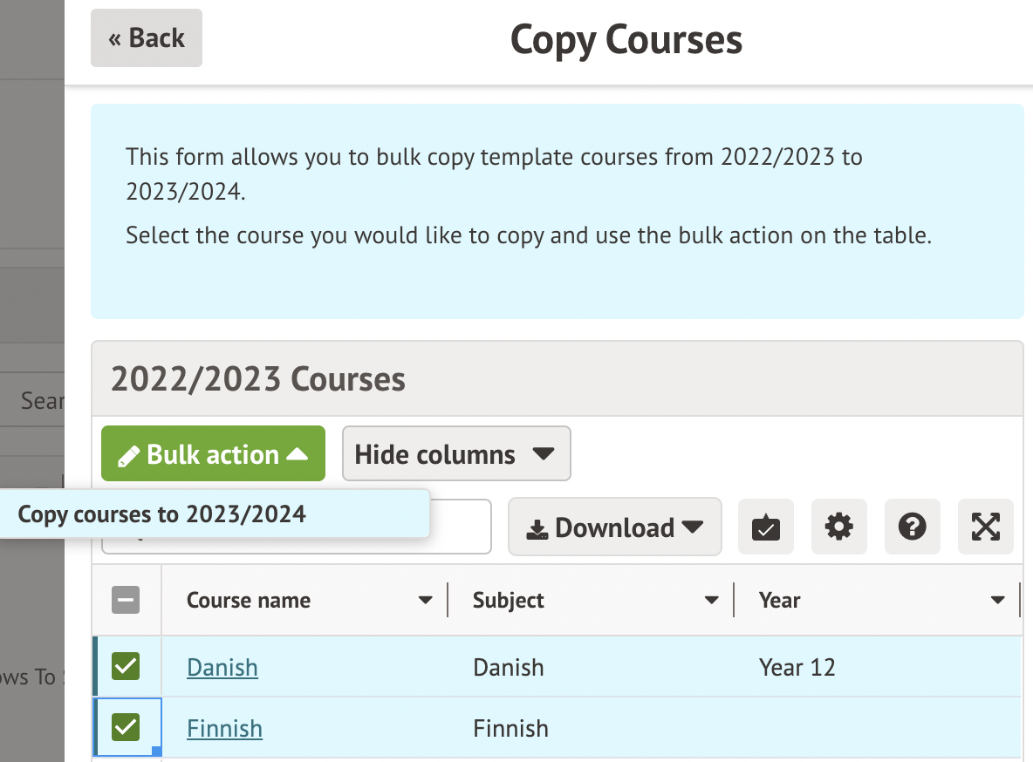
Task: Click the help question mark icon
Action: (912, 527)
